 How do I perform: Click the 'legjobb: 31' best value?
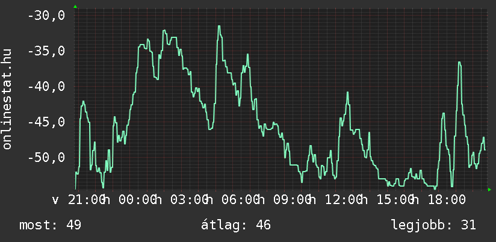pyautogui.click(x=433, y=225)
